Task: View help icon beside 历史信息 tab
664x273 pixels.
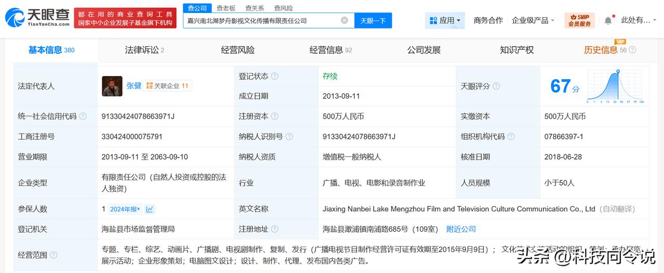Action: pyautogui.click(x=632, y=50)
